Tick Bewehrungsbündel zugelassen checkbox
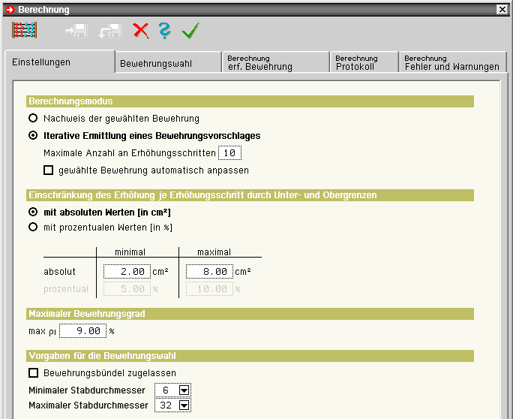 (33, 373)
